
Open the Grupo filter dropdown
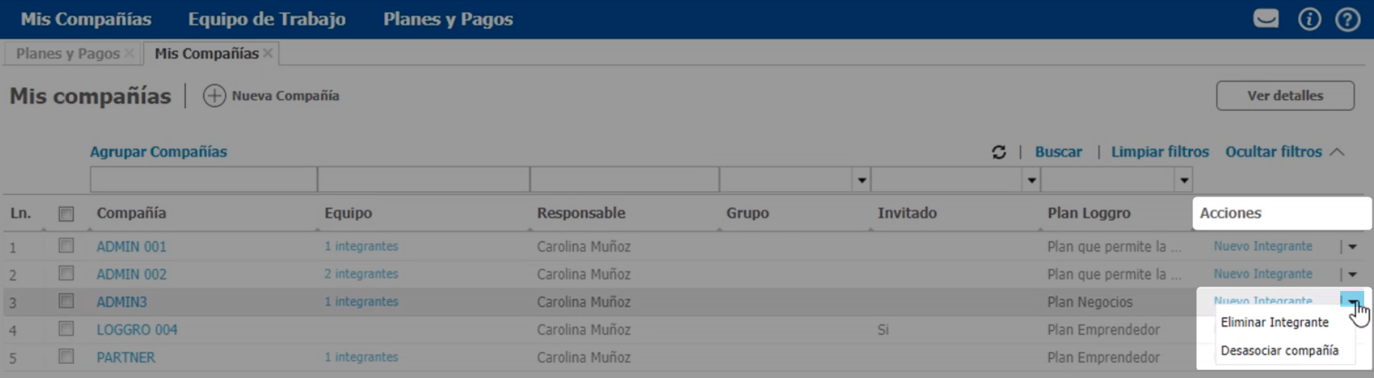(x=861, y=180)
